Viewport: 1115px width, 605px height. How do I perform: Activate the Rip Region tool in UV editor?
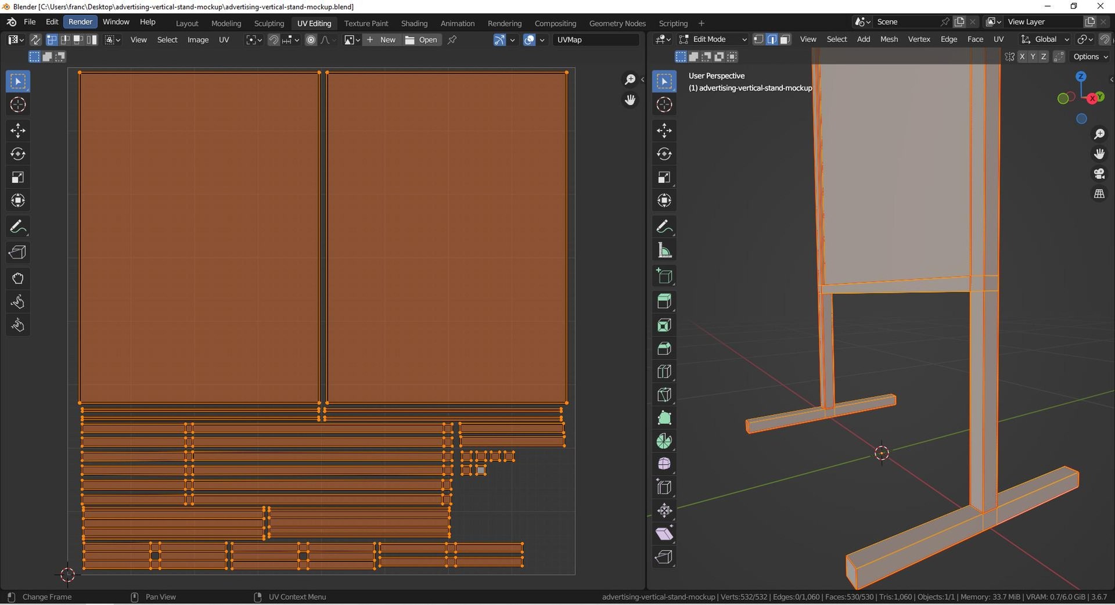tap(17, 253)
